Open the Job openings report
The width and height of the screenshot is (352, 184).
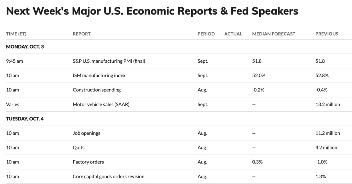(86, 133)
